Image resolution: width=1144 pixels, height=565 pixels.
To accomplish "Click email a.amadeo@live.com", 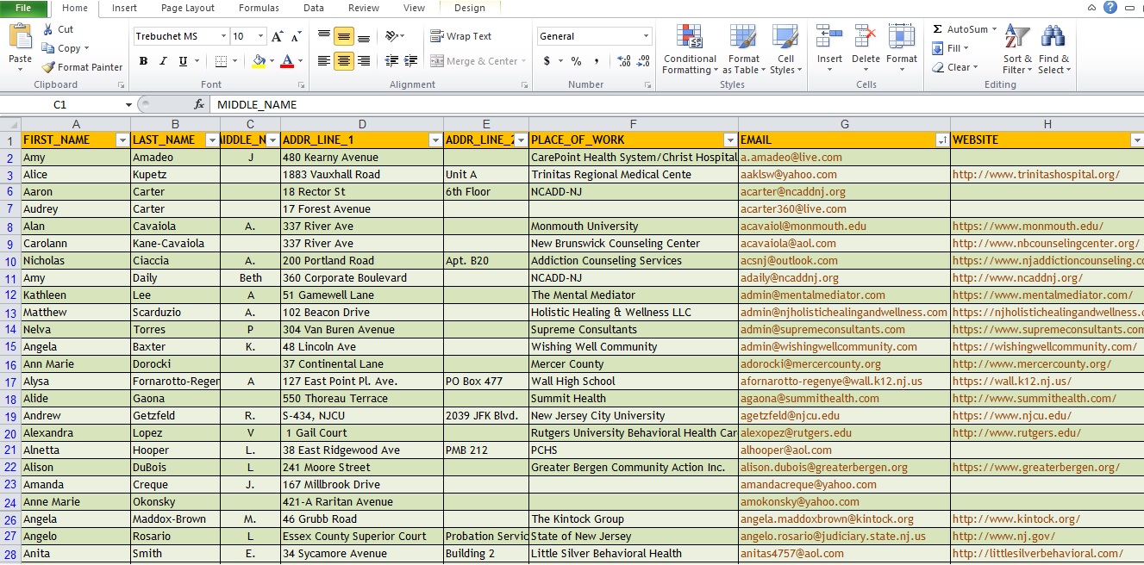I will 791,157.
